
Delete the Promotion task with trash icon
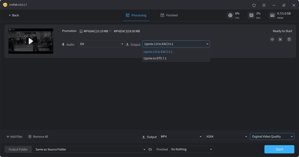click(289, 39)
